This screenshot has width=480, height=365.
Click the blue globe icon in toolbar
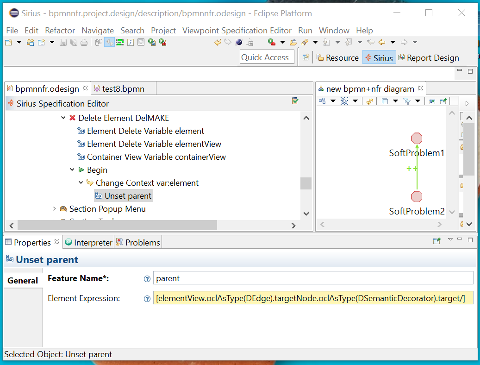(x=239, y=42)
